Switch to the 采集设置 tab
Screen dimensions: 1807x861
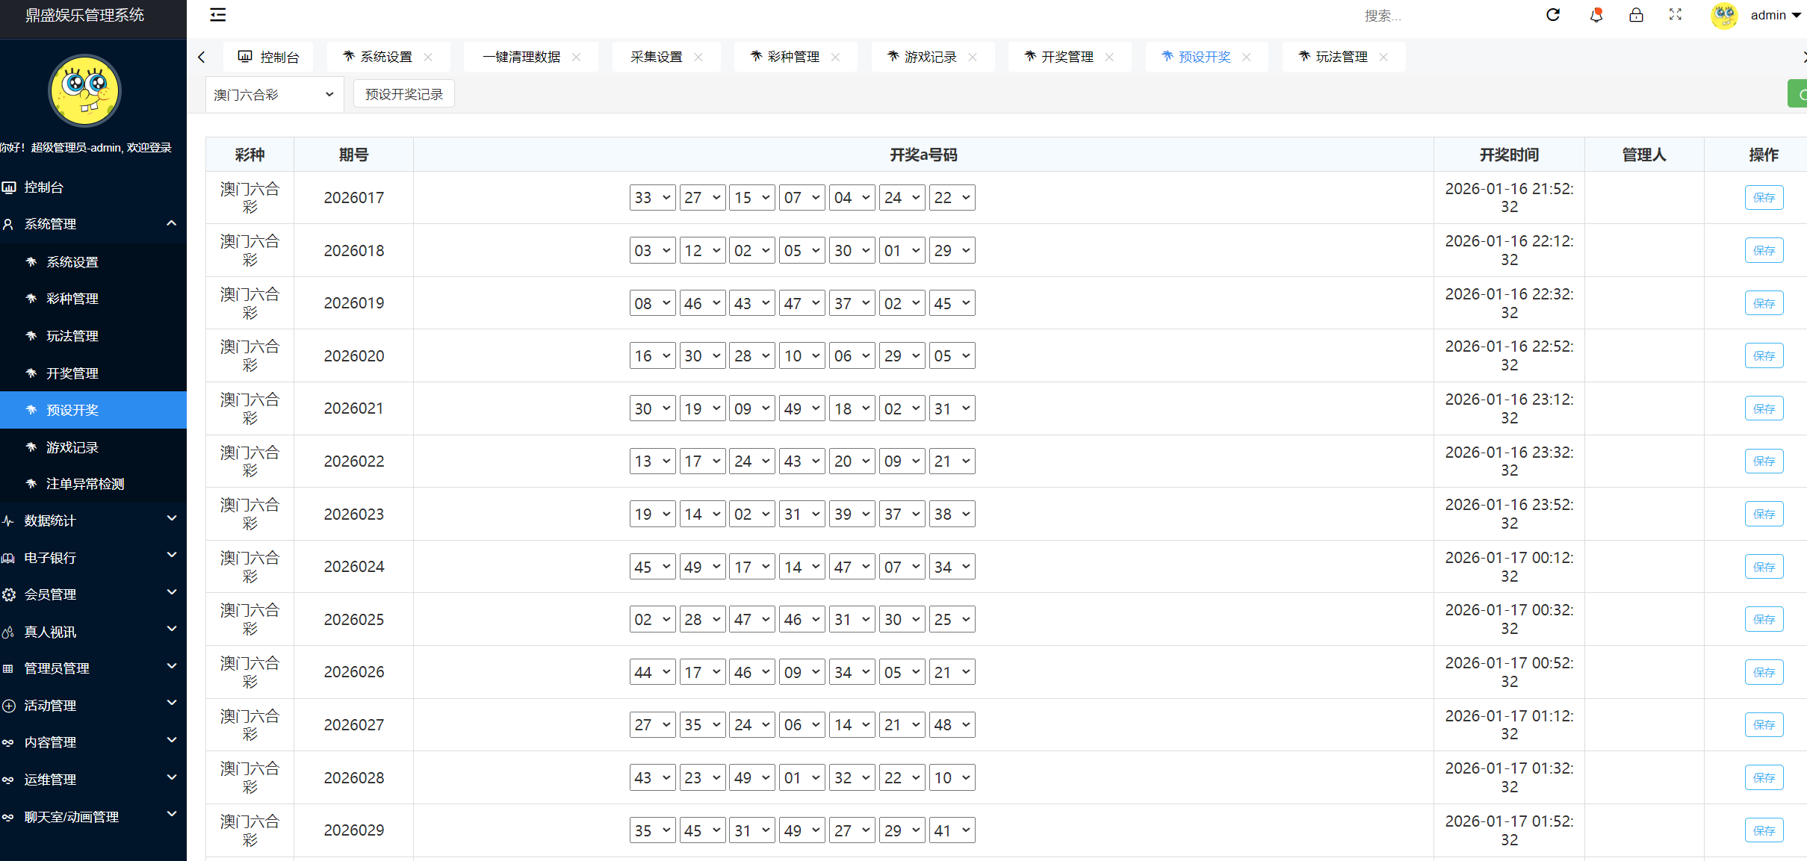657,56
